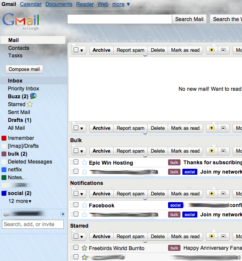The height and width of the screenshot is (261, 242).
Task: Open select dropdown arrow in Notifications toolbar
Action: 82,194
